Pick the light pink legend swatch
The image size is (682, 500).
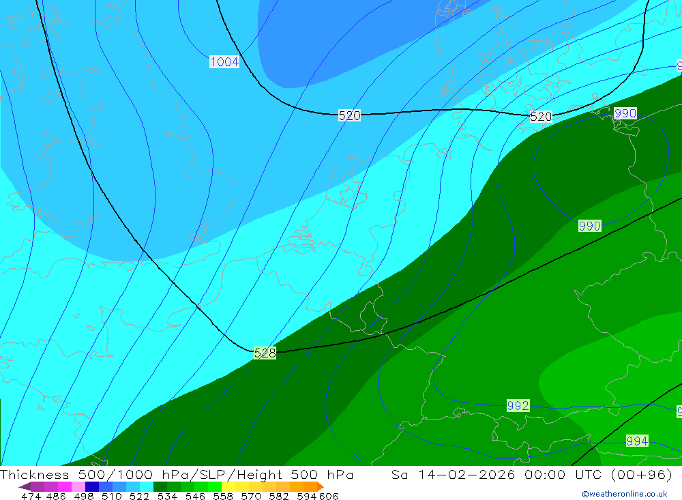[78, 486]
